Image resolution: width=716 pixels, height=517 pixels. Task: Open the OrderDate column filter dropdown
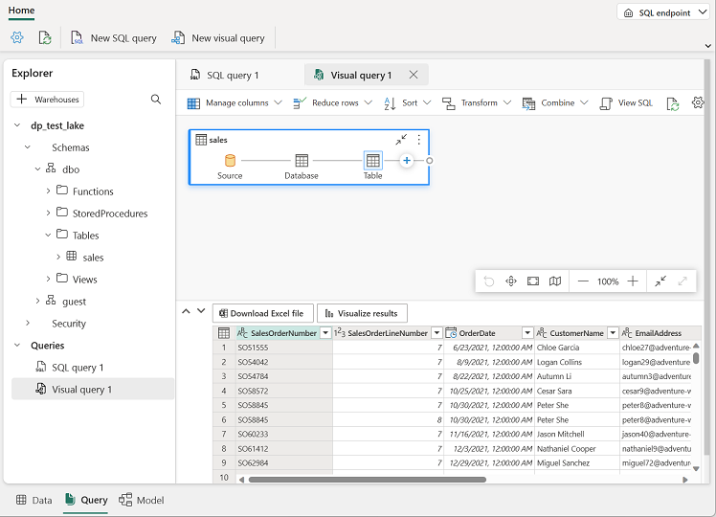pos(527,333)
